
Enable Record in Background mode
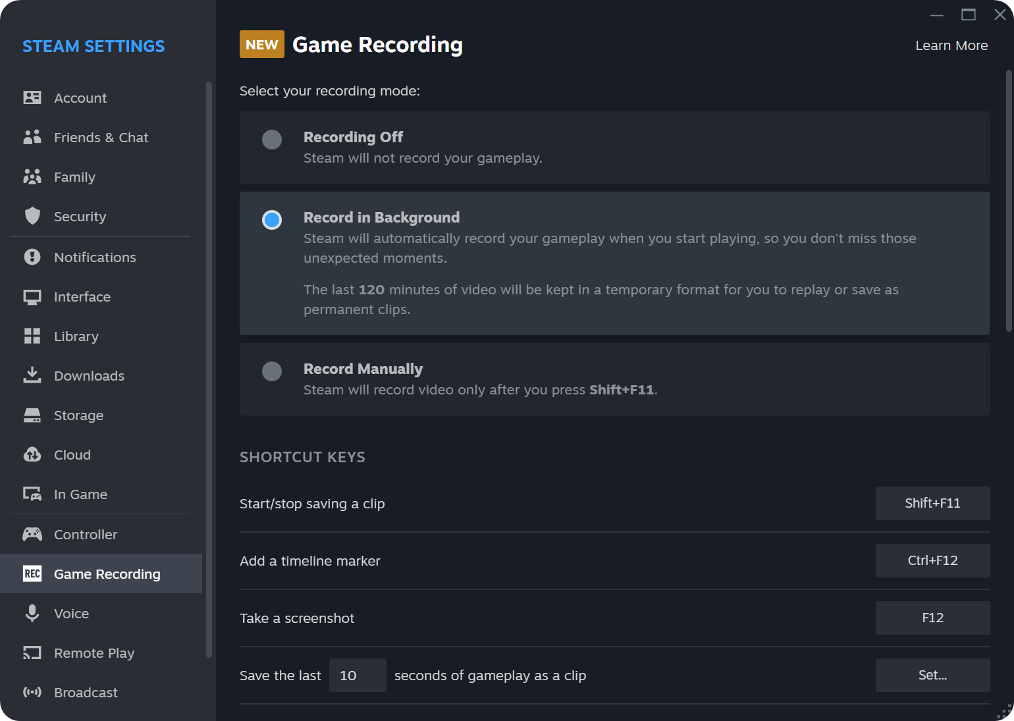point(271,219)
